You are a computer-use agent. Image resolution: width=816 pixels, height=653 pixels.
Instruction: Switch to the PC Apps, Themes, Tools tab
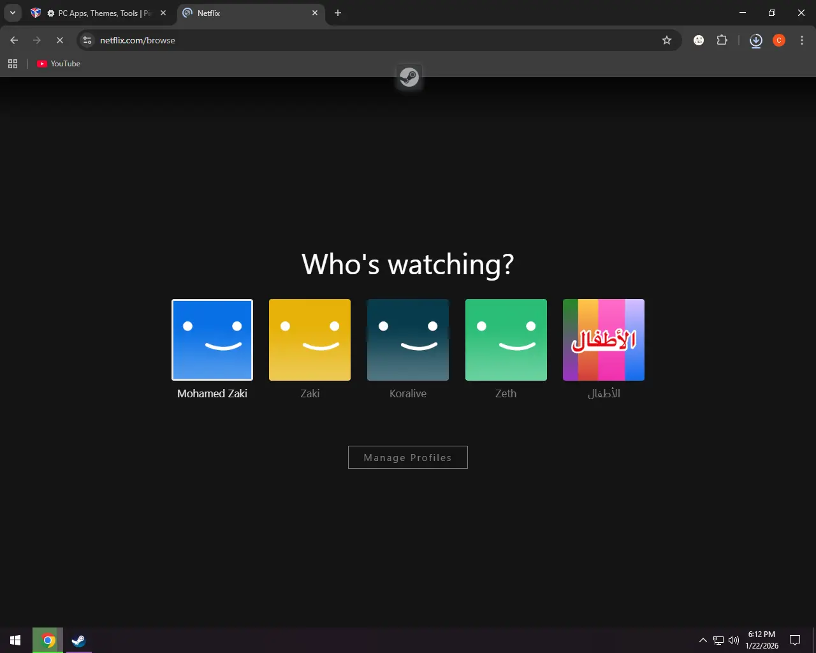[x=99, y=13]
